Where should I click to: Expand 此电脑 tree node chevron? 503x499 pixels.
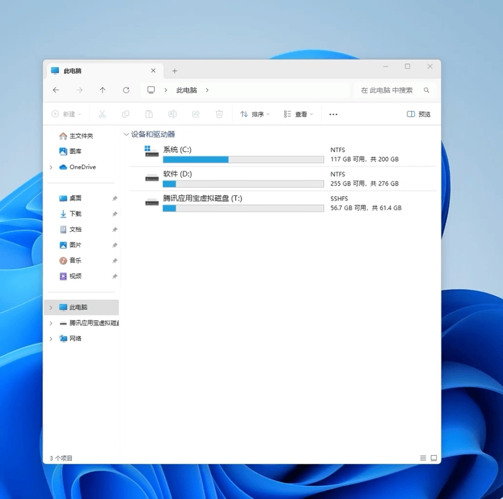coord(51,307)
